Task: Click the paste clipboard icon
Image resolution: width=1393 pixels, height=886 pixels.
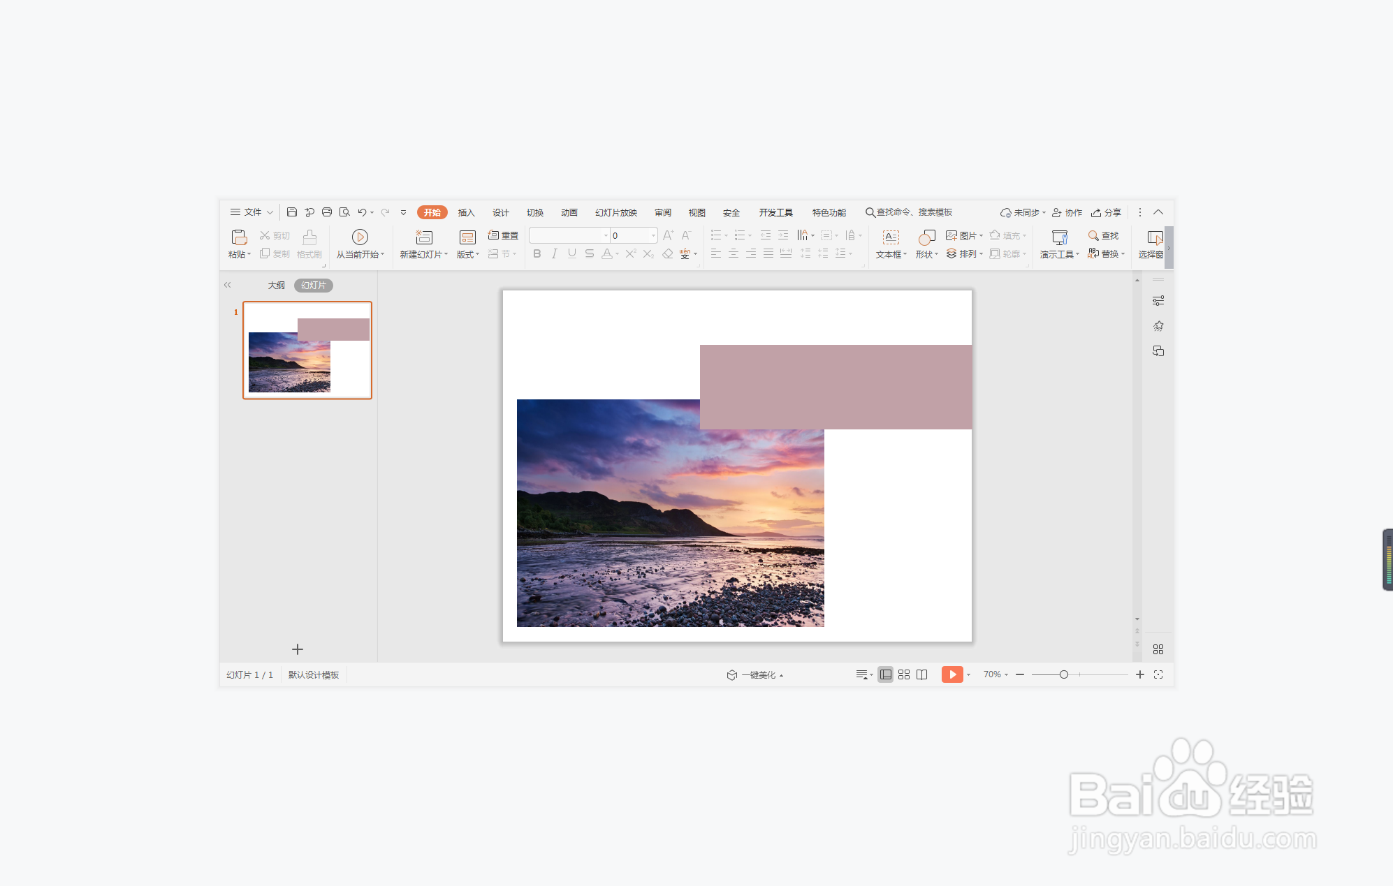Action: 239,237
